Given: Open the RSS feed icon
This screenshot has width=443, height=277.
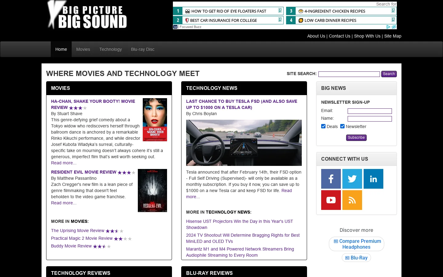Looking at the screenshot, I should click(352, 200).
